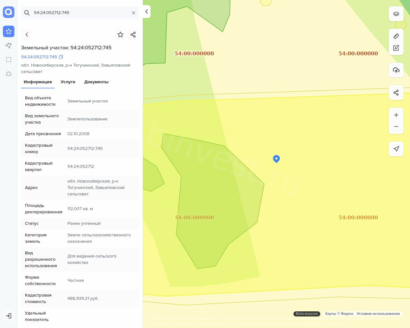This screenshot has height=328, width=410.
Task: Select the ruler measurement tool
Action: [396, 36]
